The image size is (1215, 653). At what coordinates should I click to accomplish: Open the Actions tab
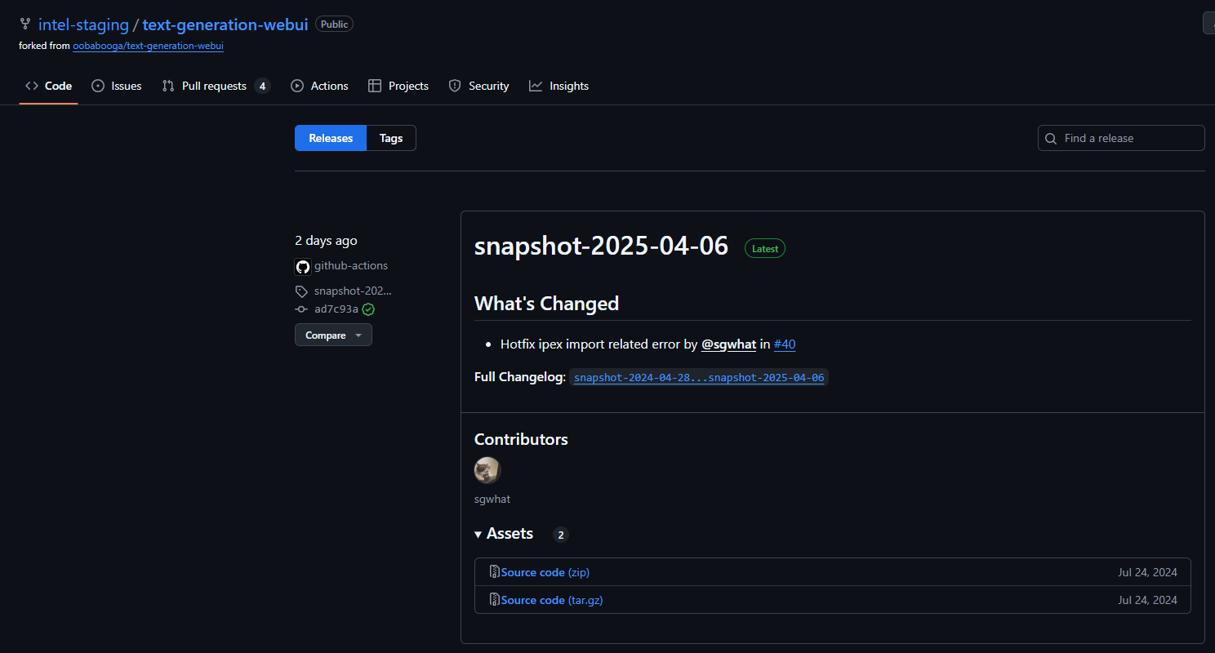(319, 86)
